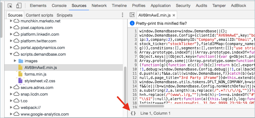This screenshot has width=255, height=118.
Task: Expand platform.twitter.com in the tree
Action: [x=11, y=41]
